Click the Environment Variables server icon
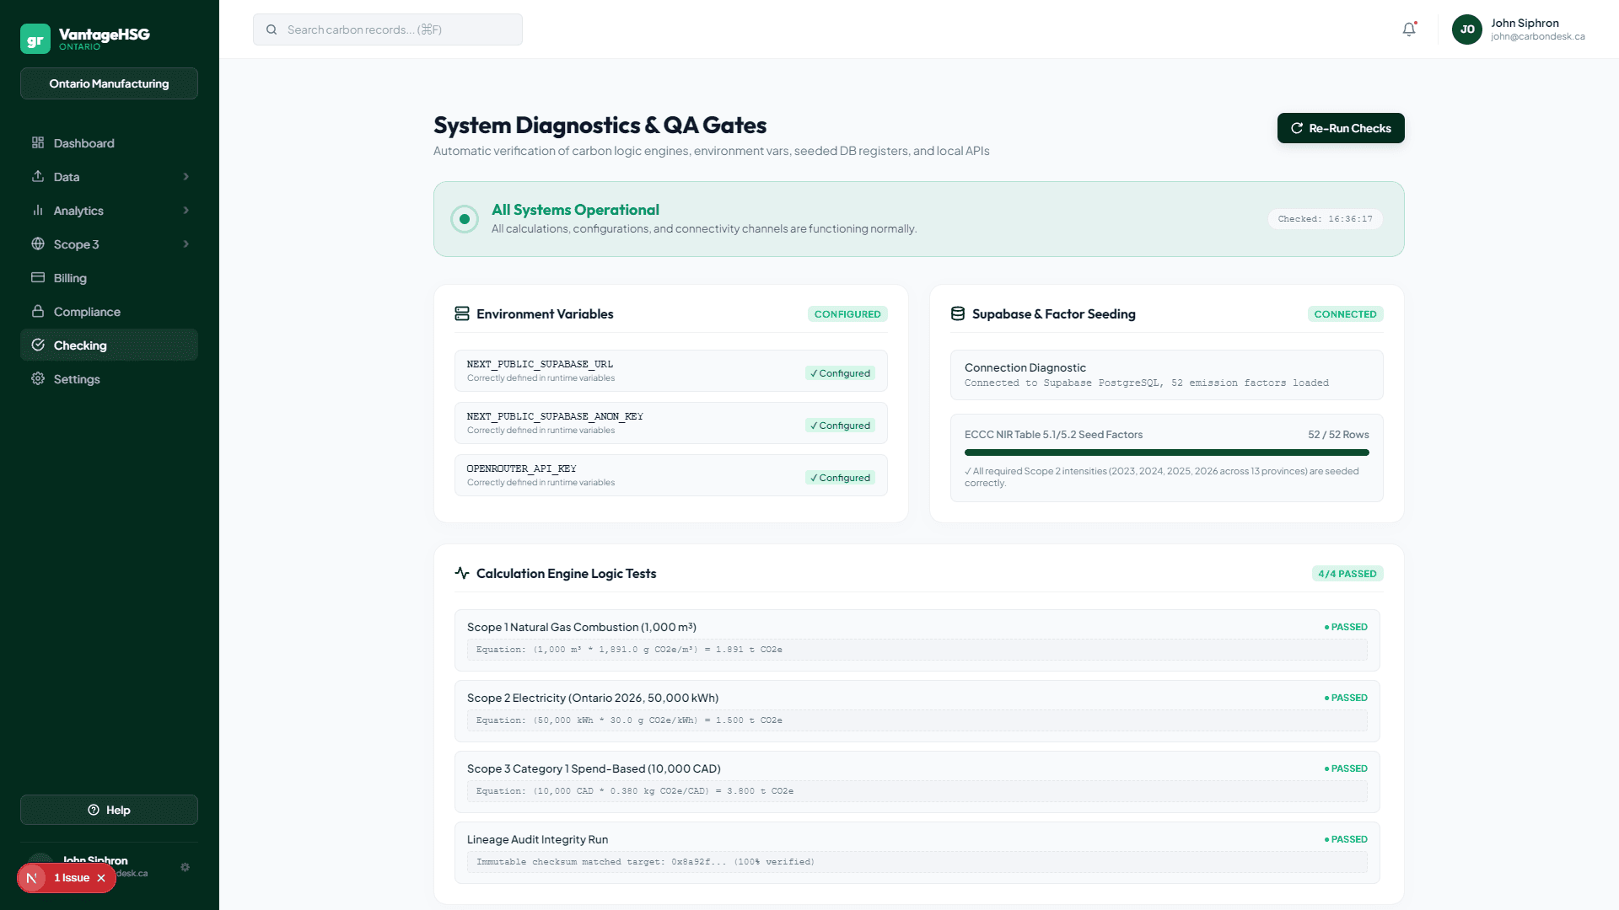 462,313
